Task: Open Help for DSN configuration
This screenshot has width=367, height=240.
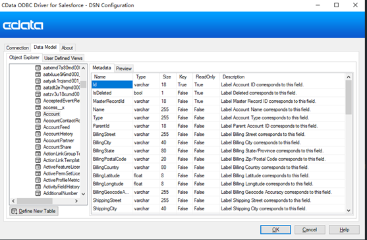Action: (344, 229)
